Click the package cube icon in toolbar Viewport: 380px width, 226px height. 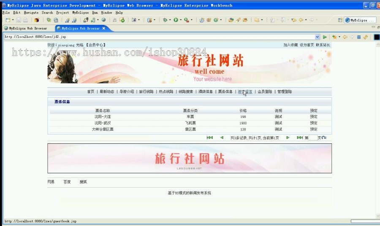(37, 20)
